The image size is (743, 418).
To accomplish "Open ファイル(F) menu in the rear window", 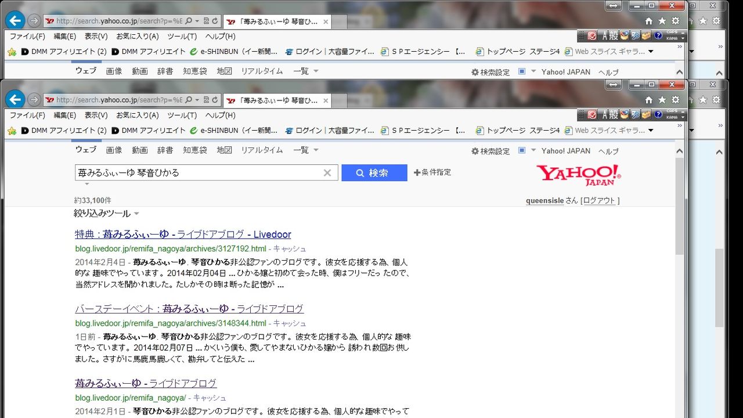I will point(27,37).
